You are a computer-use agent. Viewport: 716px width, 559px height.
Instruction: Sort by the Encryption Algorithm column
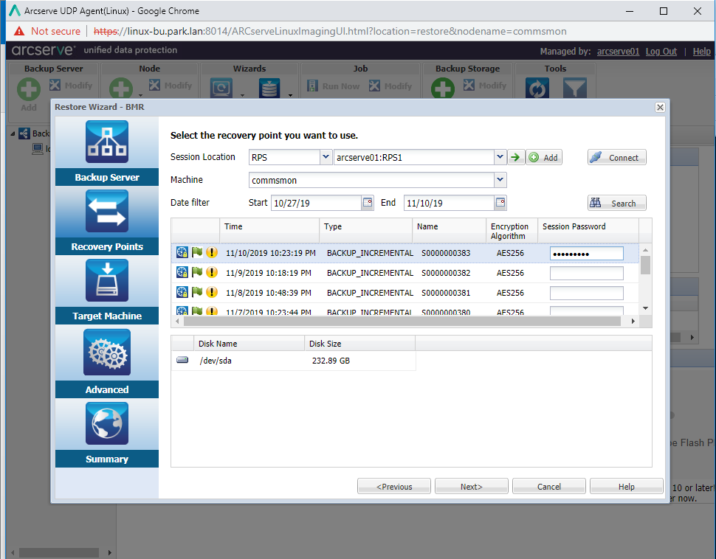click(x=512, y=230)
